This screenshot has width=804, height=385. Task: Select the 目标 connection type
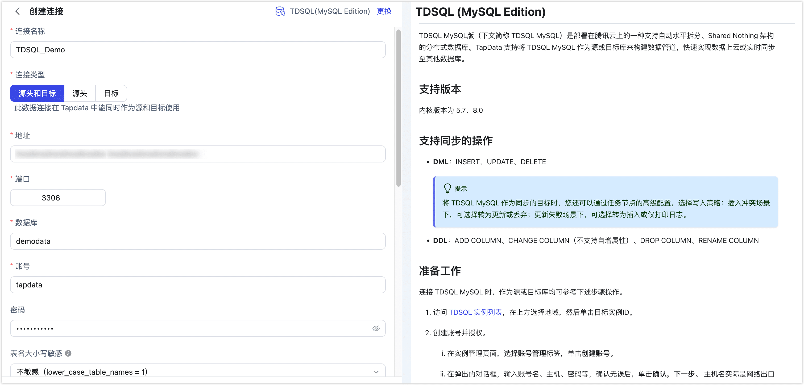[111, 93]
